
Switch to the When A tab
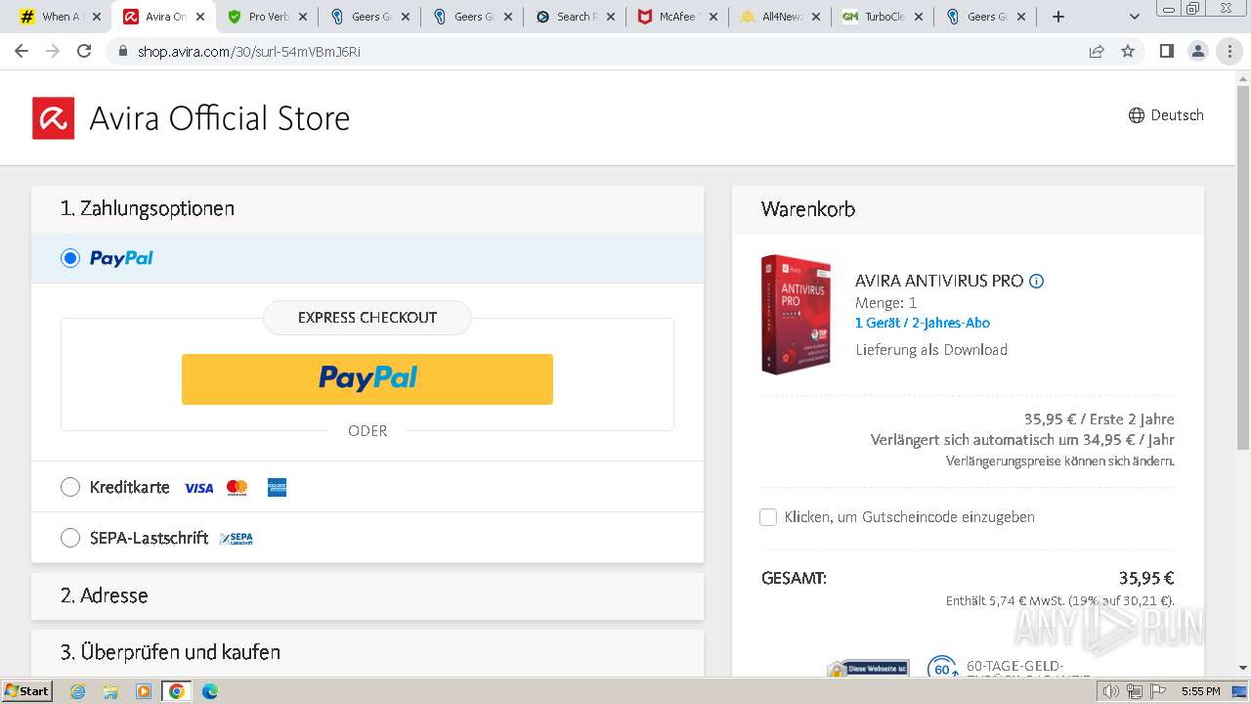point(61,17)
